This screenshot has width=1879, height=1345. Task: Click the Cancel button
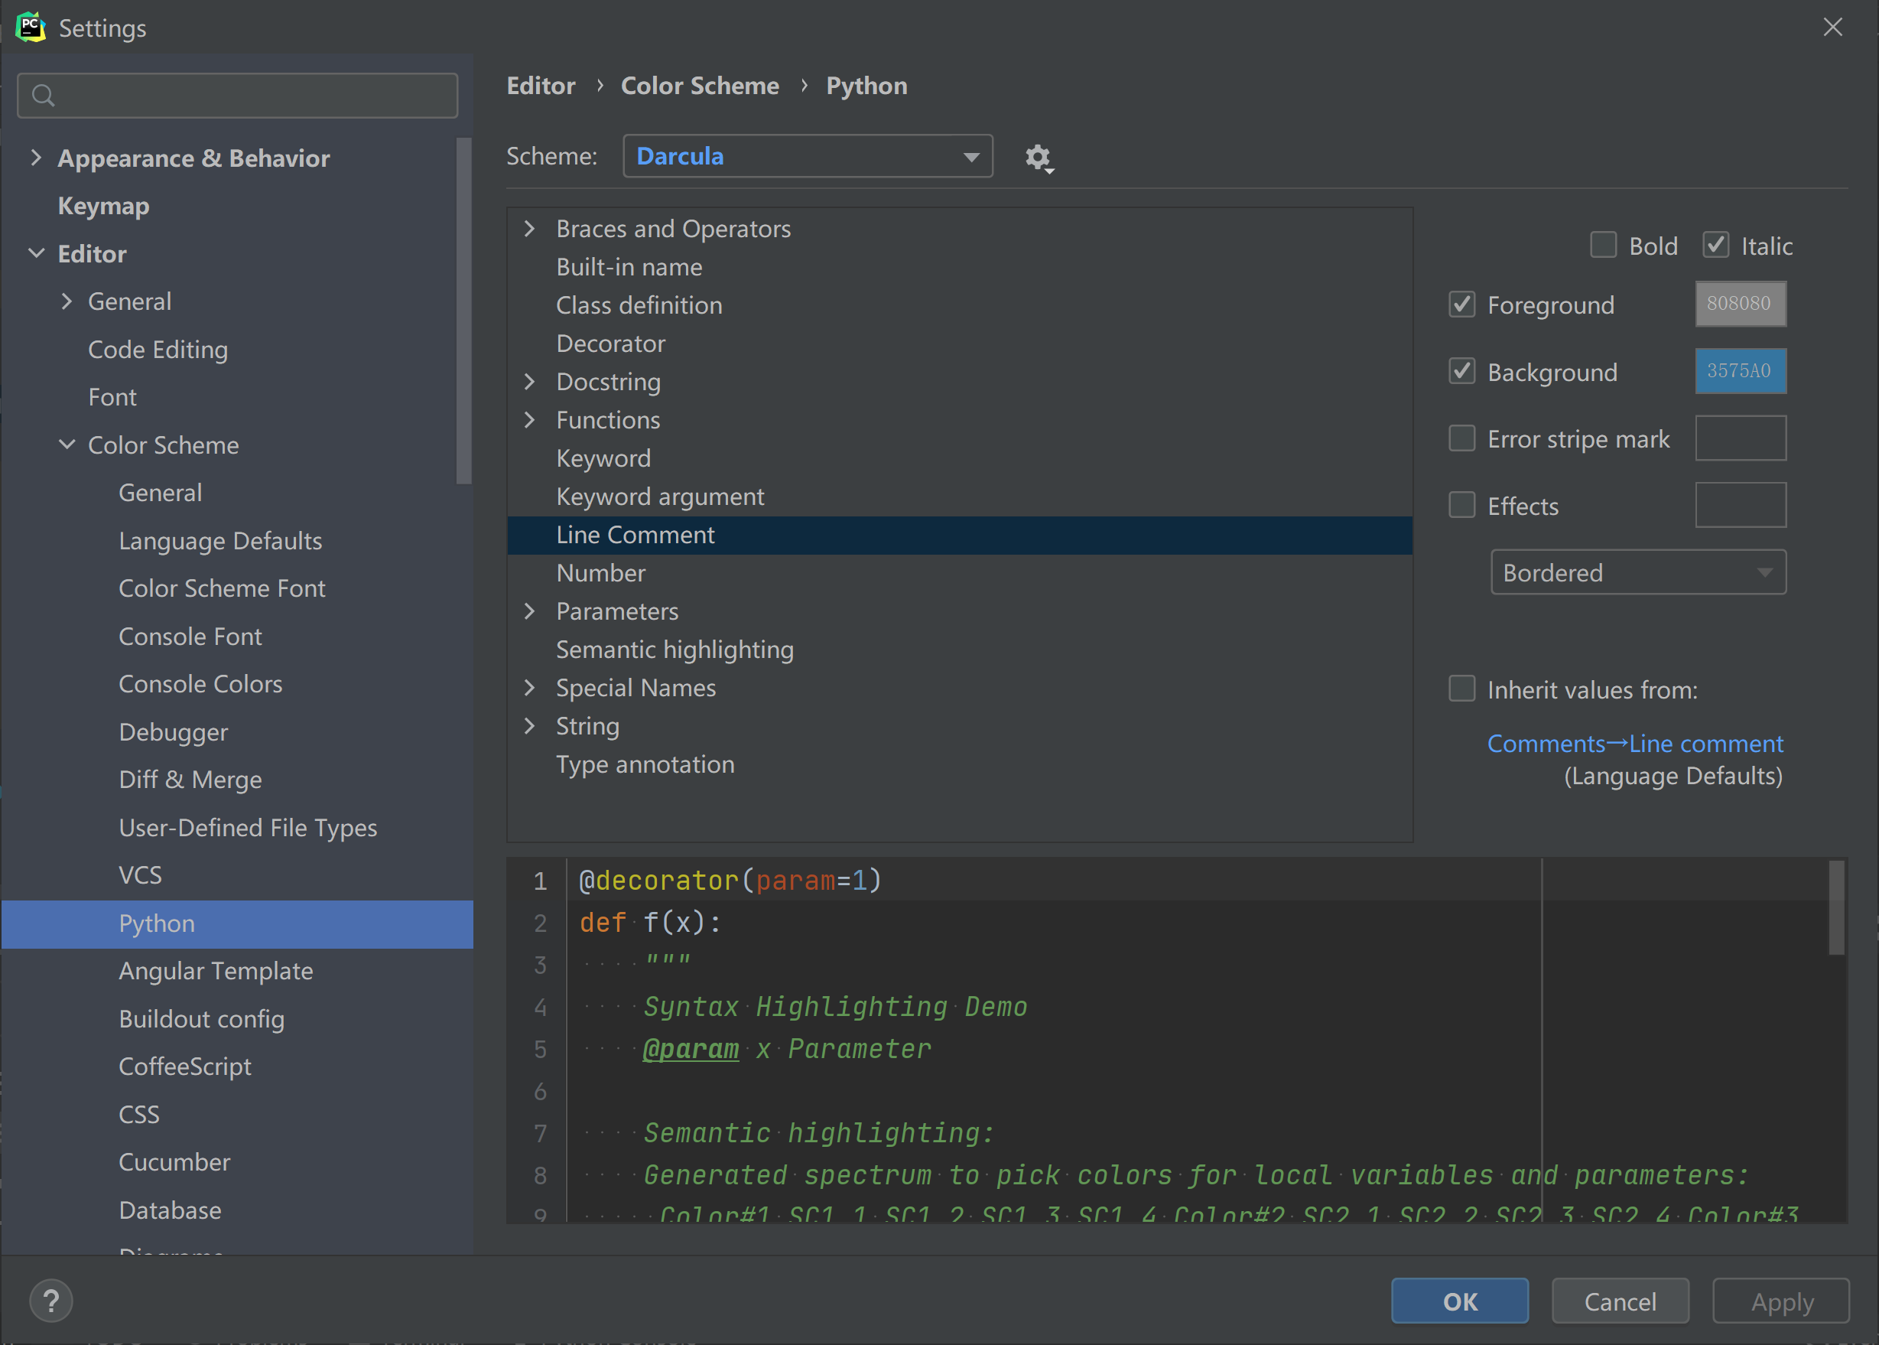pyautogui.click(x=1620, y=1301)
